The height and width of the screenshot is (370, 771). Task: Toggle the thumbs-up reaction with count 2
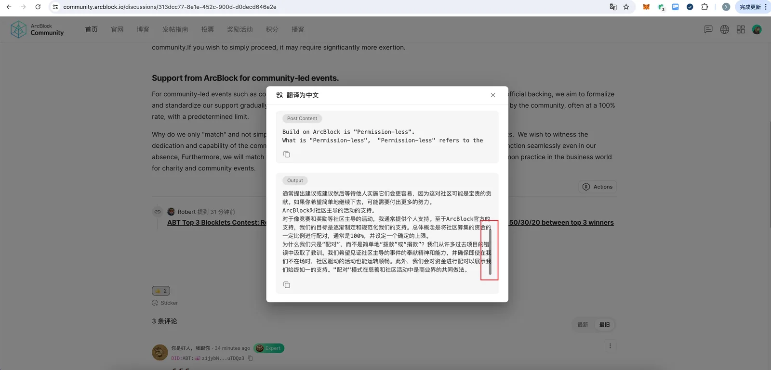161,291
